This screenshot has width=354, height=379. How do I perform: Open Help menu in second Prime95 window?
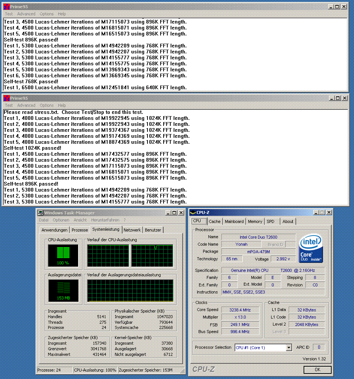62,105
